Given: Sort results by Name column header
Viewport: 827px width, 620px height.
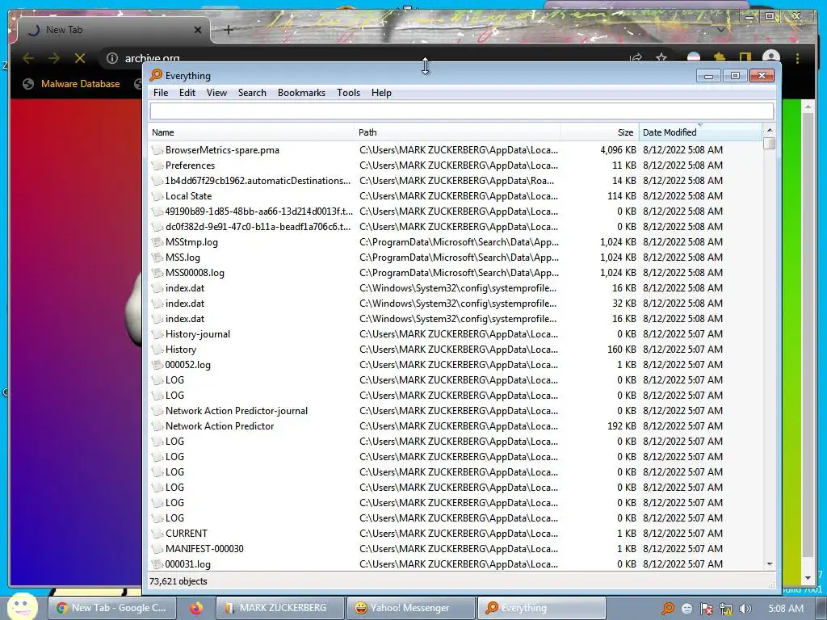Looking at the screenshot, I should tap(252, 132).
